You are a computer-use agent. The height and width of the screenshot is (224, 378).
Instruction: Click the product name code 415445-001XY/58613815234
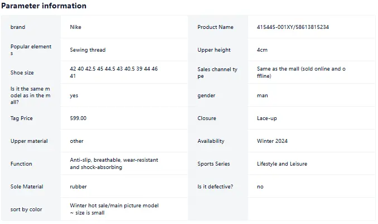click(293, 27)
